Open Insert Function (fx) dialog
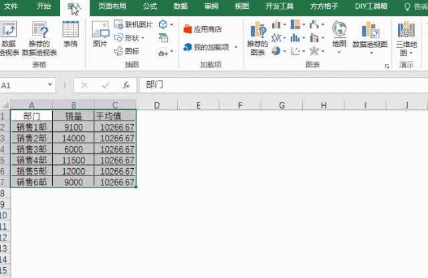 (x=126, y=85)
